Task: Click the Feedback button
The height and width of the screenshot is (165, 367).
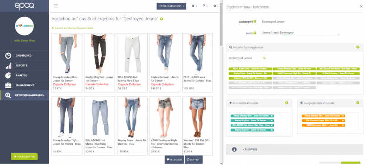Action: (174, 160)
